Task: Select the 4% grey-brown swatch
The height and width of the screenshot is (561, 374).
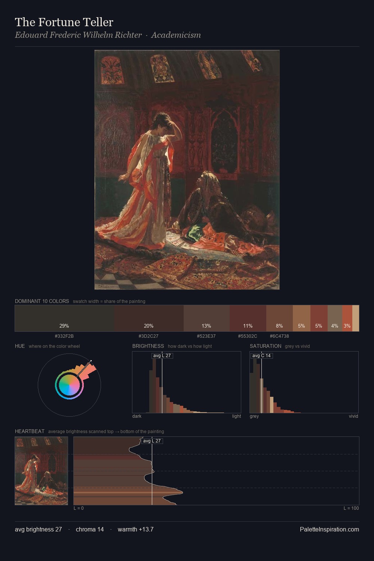Action: click(x=335, y=318)
